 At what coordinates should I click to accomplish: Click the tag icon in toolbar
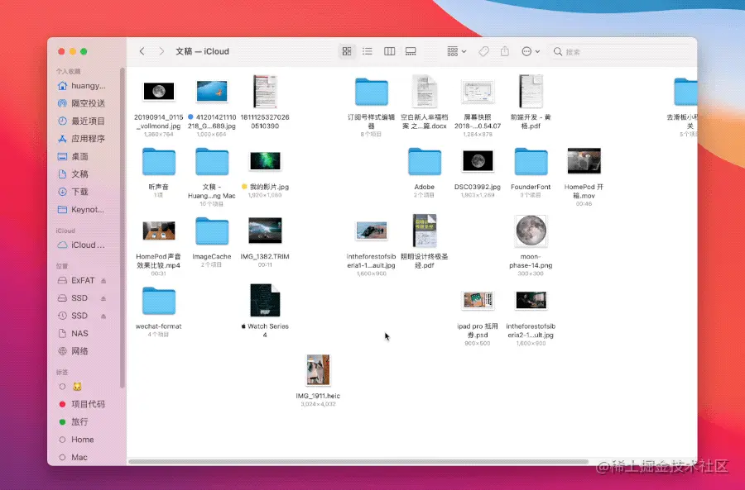(x=483, y=51)
